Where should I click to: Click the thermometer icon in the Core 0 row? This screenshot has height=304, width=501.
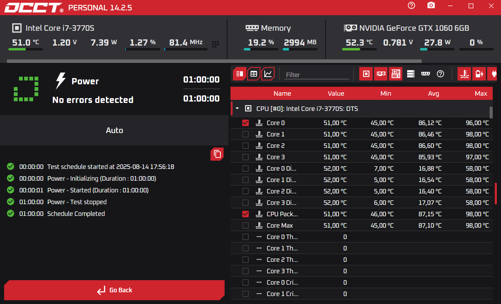tap(259, 123)
